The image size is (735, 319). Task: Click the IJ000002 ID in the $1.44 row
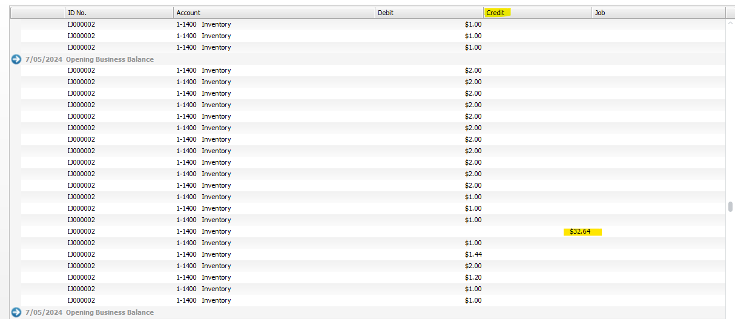tap(81, 255)
